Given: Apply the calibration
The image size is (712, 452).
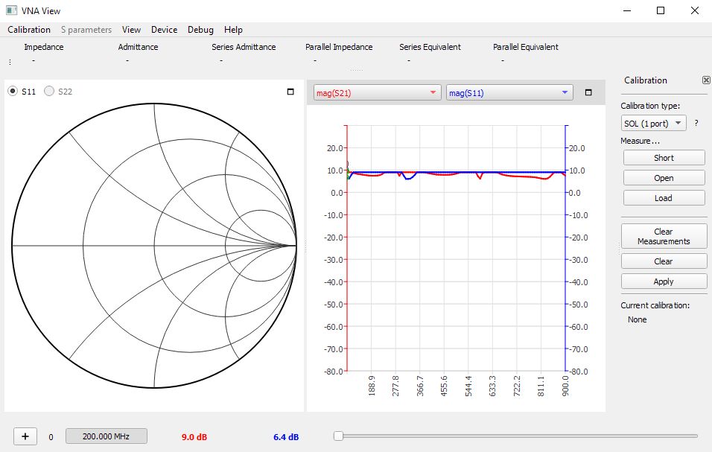Looking at the screenshot, I should pyautogui.click(x=664, y=281).
